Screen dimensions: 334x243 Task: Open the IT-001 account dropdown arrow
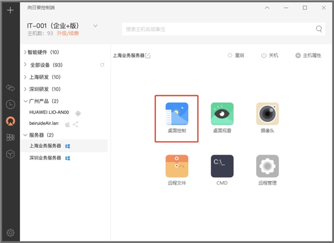point(95,26)
